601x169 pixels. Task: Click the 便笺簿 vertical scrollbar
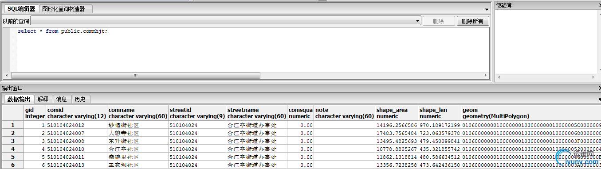(x=599, y=42)
